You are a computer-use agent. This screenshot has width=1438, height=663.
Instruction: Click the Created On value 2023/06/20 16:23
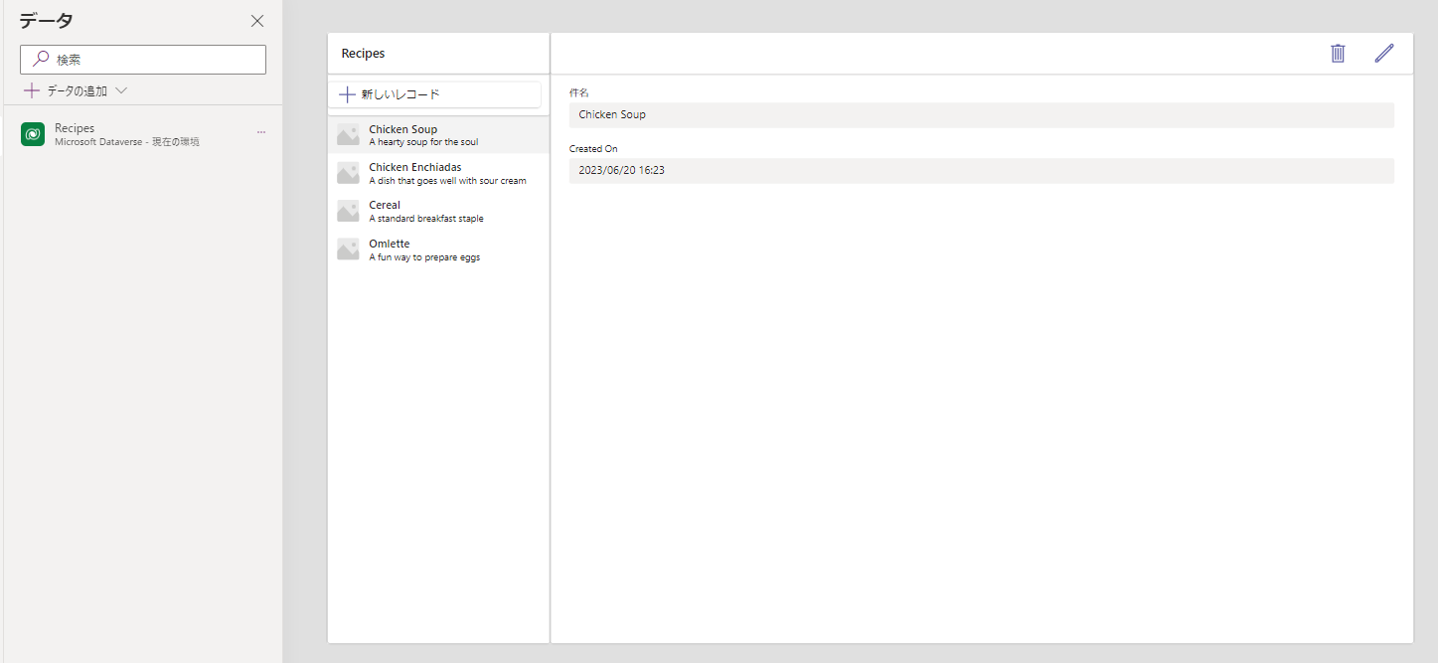[982, 171]
